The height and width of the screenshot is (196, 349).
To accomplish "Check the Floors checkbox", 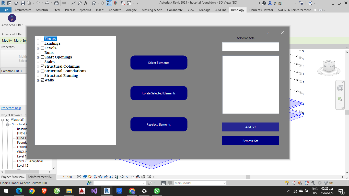I will 42,39.
